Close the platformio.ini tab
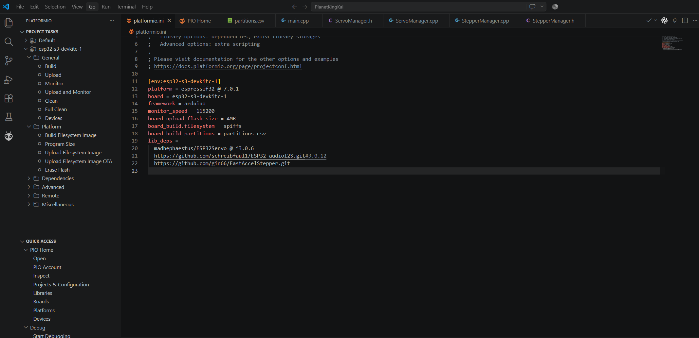 point(169,21)
